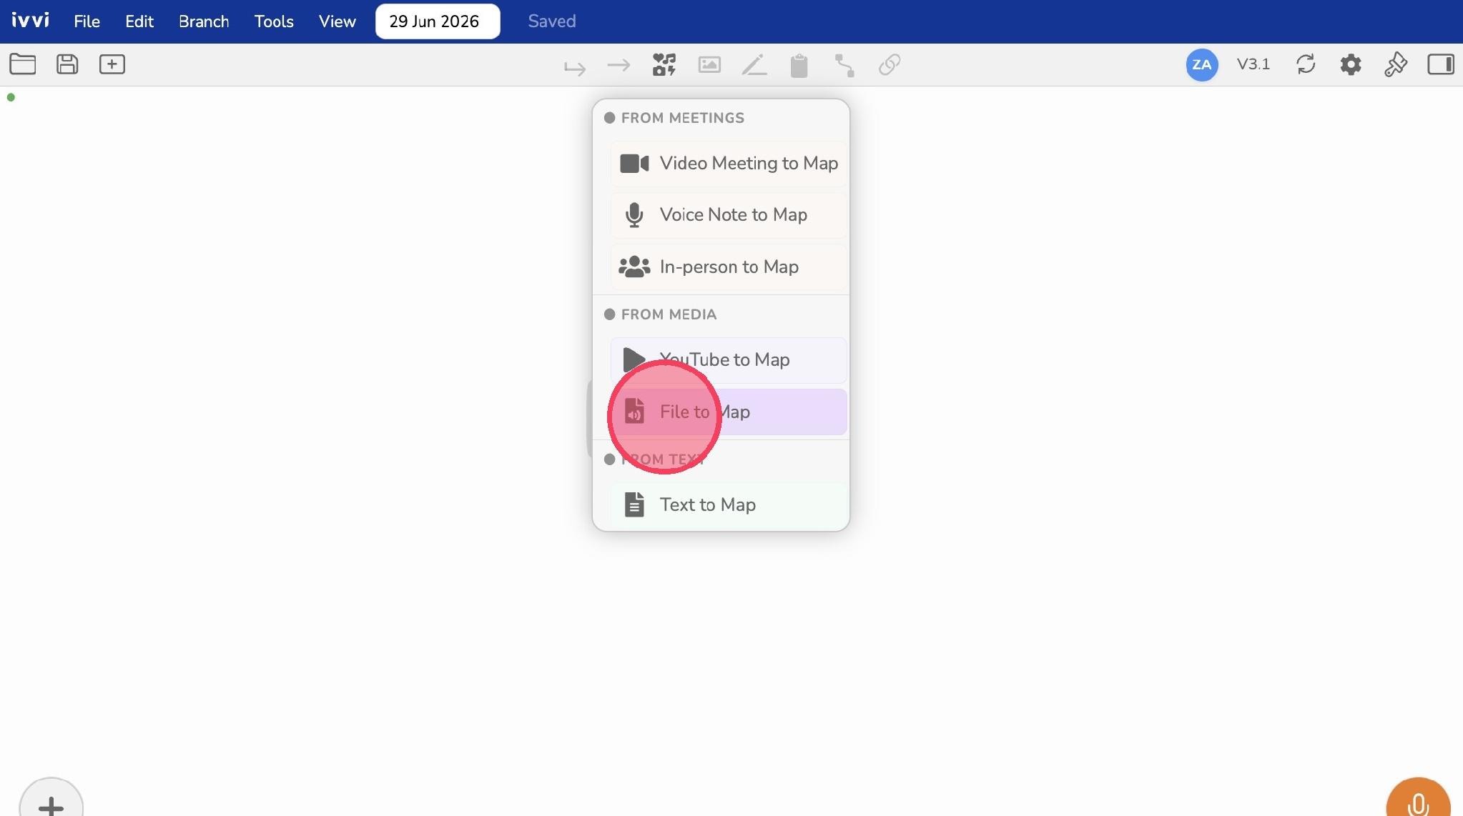
Task: Select Text to Map option
Action: (x=729, y=505)
